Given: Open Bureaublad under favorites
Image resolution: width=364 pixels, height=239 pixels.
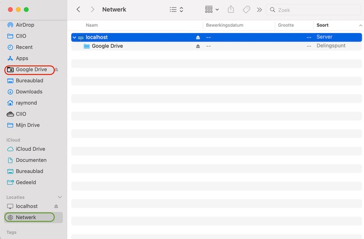Looking at the screenshot, I should click(25, 81).
